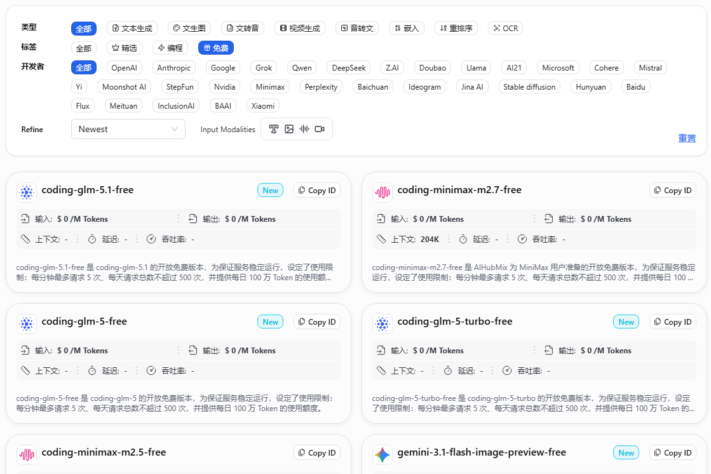Filter by Mistral developer
711x474 pixels.
(650, 67)
